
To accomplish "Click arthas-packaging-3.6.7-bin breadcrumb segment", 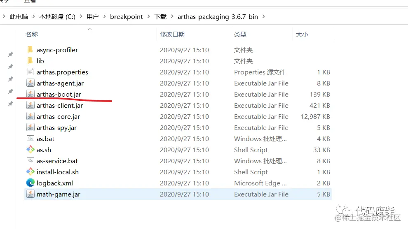I will pos(218,16).
